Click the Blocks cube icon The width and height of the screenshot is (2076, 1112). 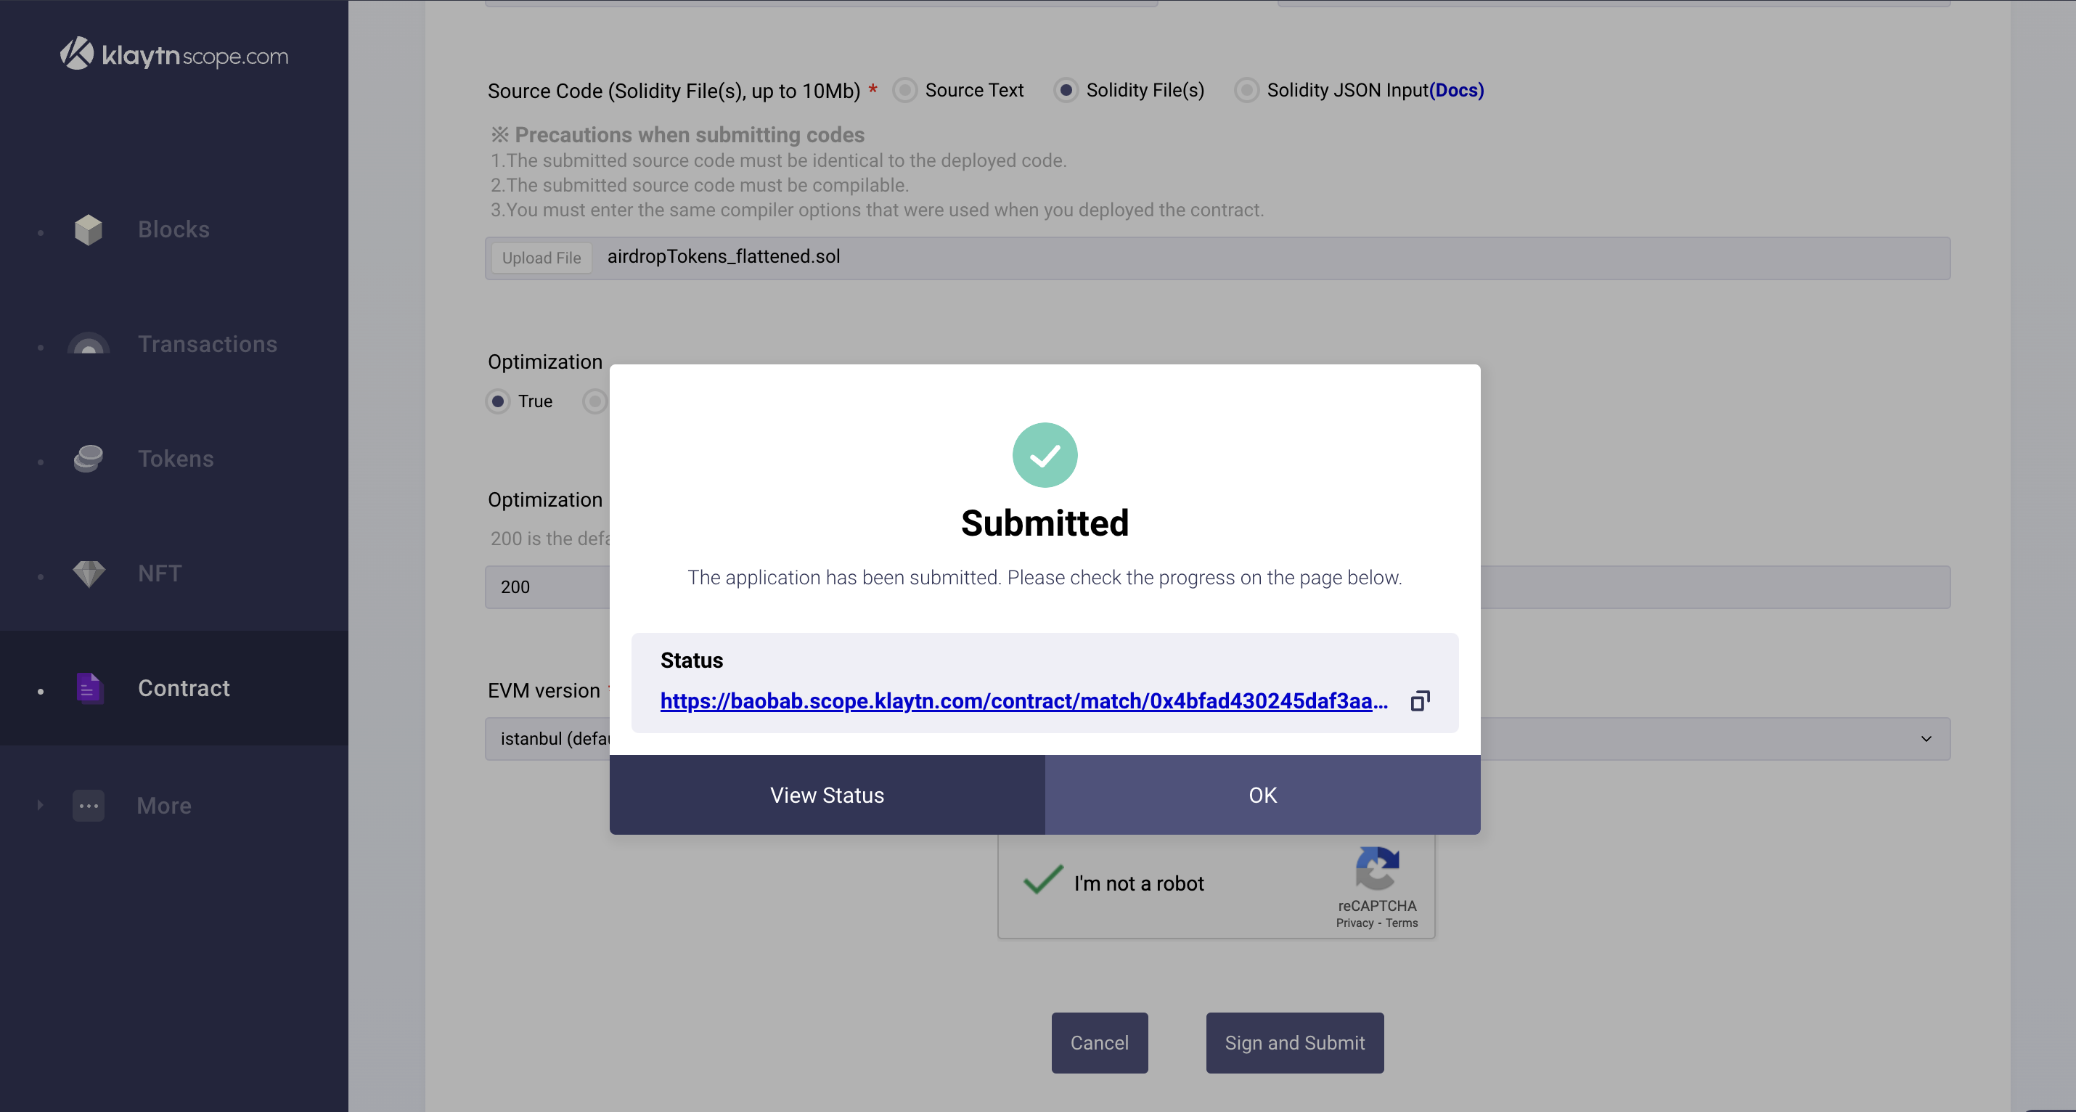point(89,229)
